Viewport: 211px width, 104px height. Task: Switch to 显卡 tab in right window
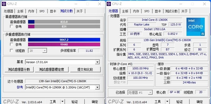158,11
